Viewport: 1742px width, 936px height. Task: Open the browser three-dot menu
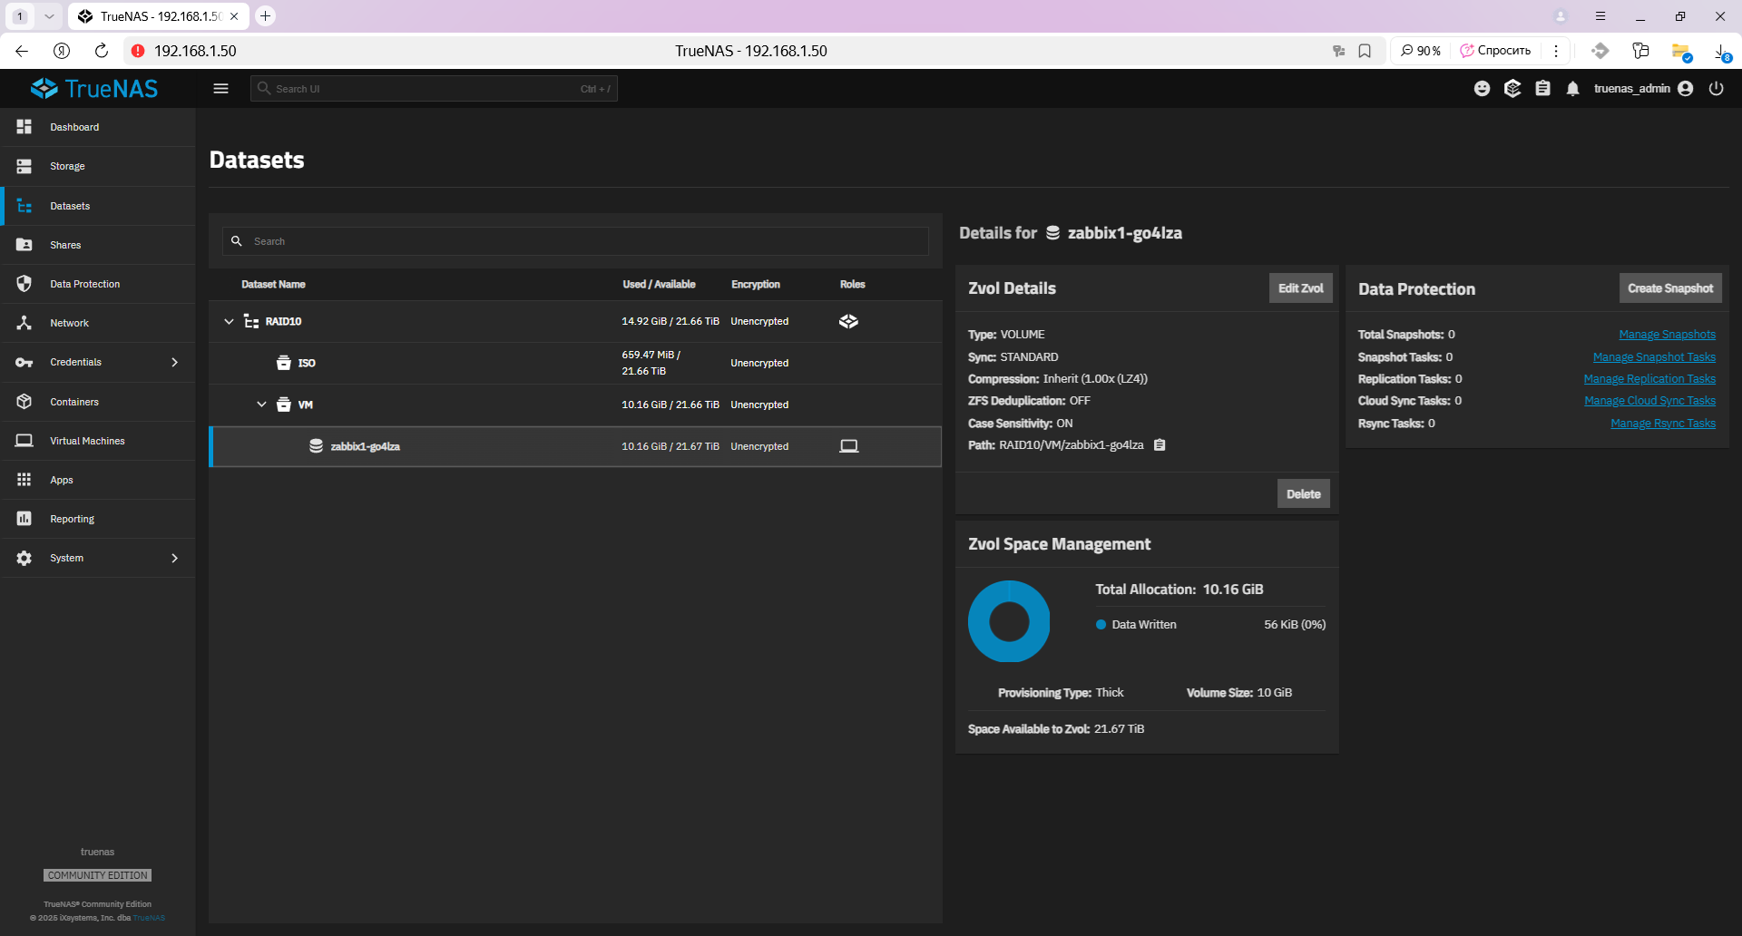coord(1556,51)
